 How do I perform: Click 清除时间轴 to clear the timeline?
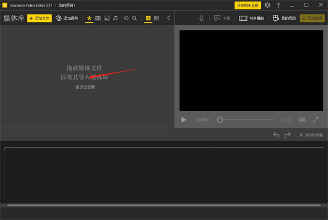click(x=311, y=135)
